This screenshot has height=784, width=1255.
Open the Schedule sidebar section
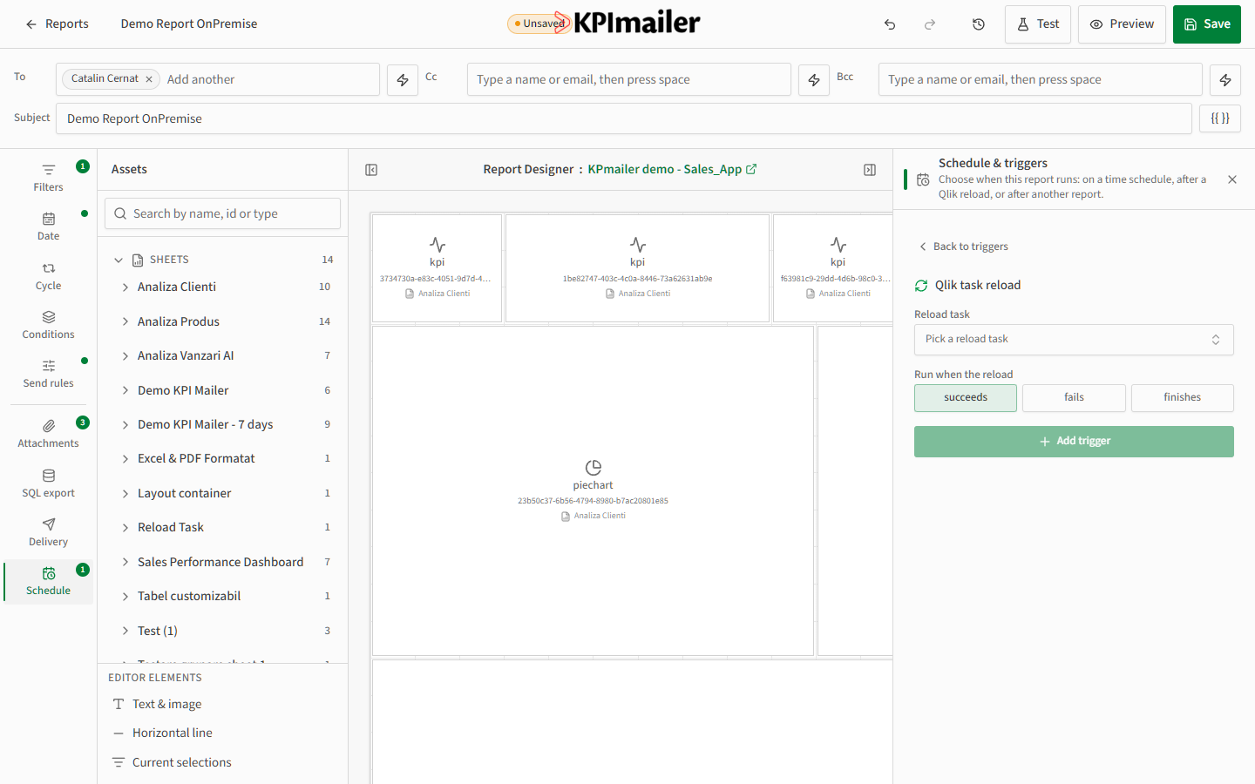(49, 581)
